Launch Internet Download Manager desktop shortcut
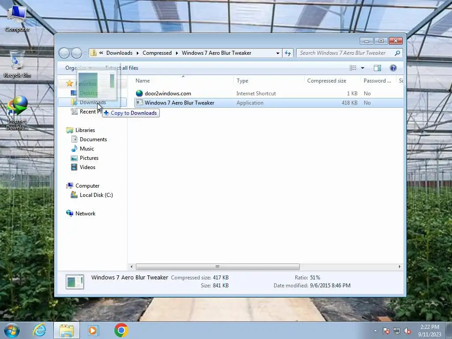This screenshot has height=339, width=452. (x=17, y=113)
